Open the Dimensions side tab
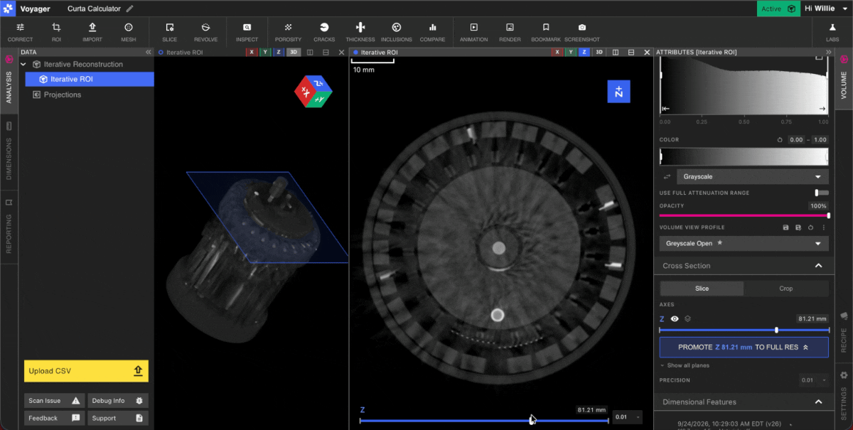Image resolution: width=853 pixels, height=430 pixels. point(9,153)
